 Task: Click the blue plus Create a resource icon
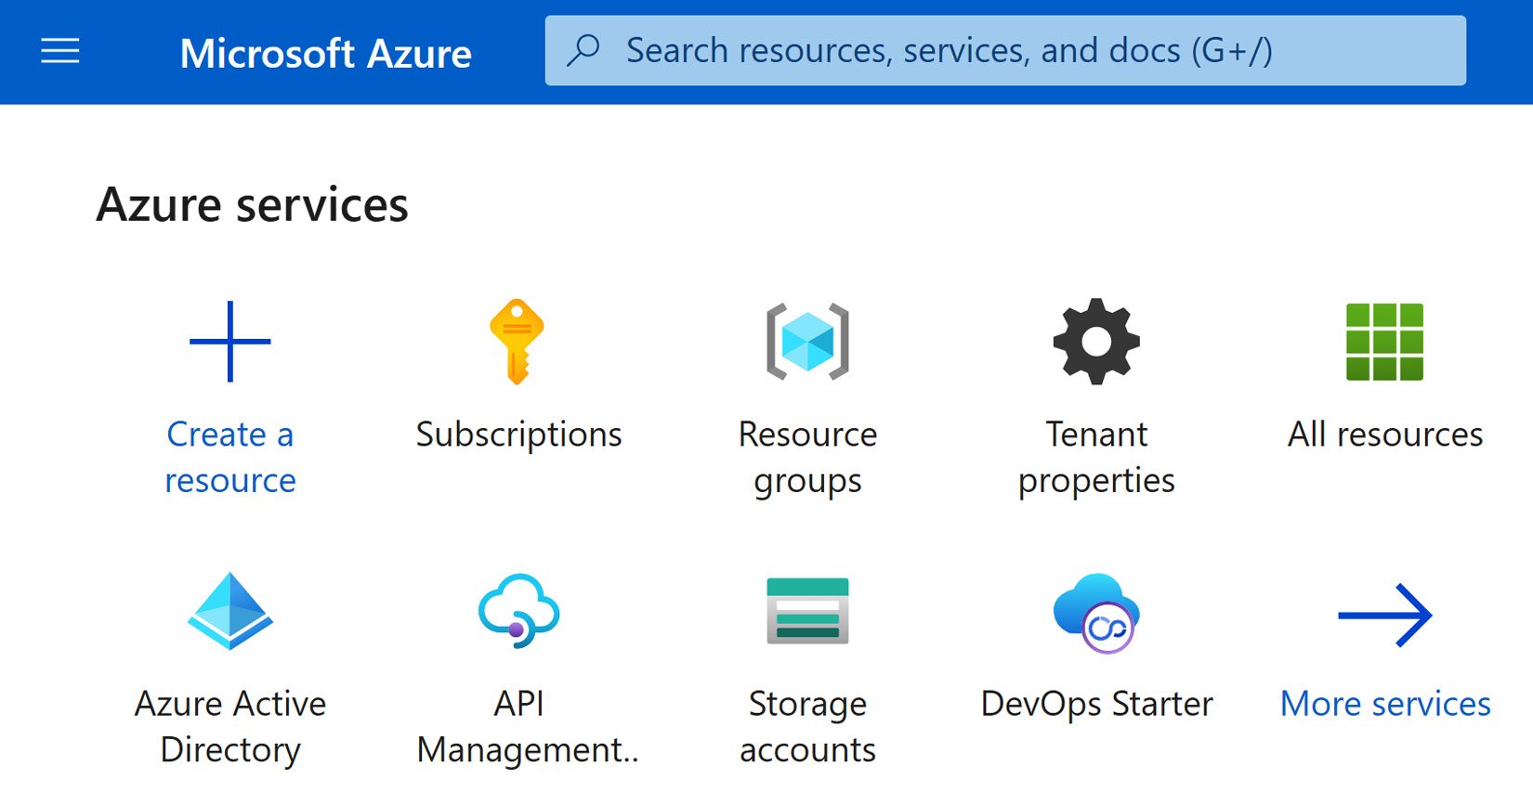(x=229, y=342)
